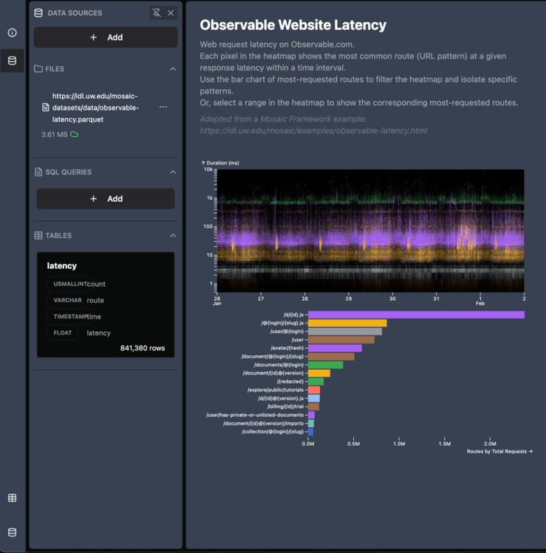This screenshot has width=546, height=553.
Task: Click the Routes by Total Requests label
Action: click(500, 451)
